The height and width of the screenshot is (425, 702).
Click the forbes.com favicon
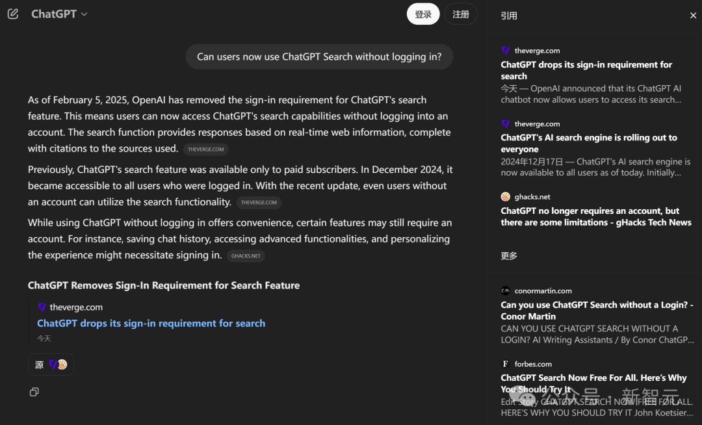506,364
